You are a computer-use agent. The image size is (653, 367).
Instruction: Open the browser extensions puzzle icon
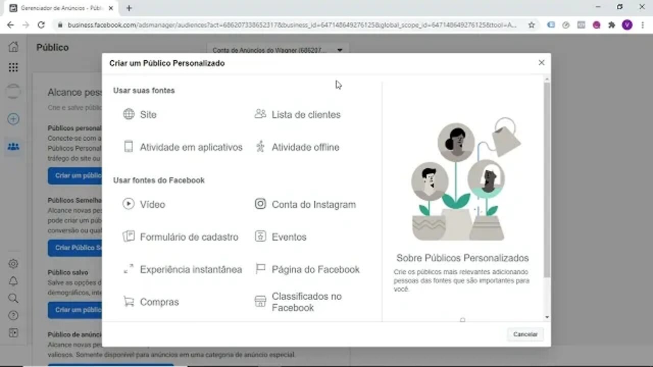click(x=612, y=24)
